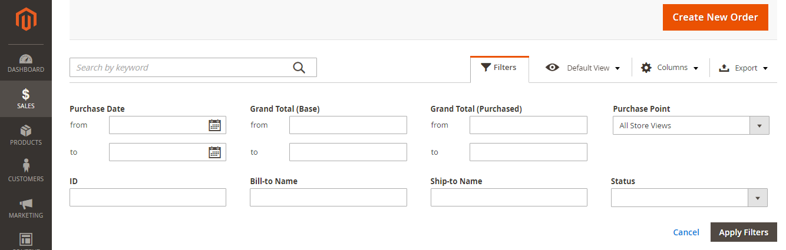
Task: Click the eye icon of Default View
Action: 552,68
